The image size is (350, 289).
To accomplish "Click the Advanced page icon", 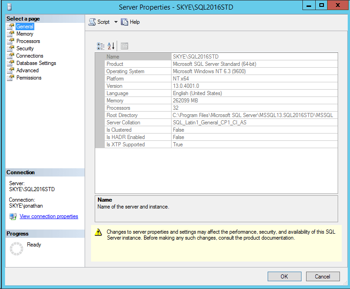I will coord(11,70).
